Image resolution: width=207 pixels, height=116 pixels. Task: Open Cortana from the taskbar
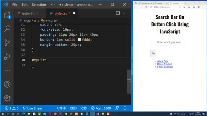[13, 114]
